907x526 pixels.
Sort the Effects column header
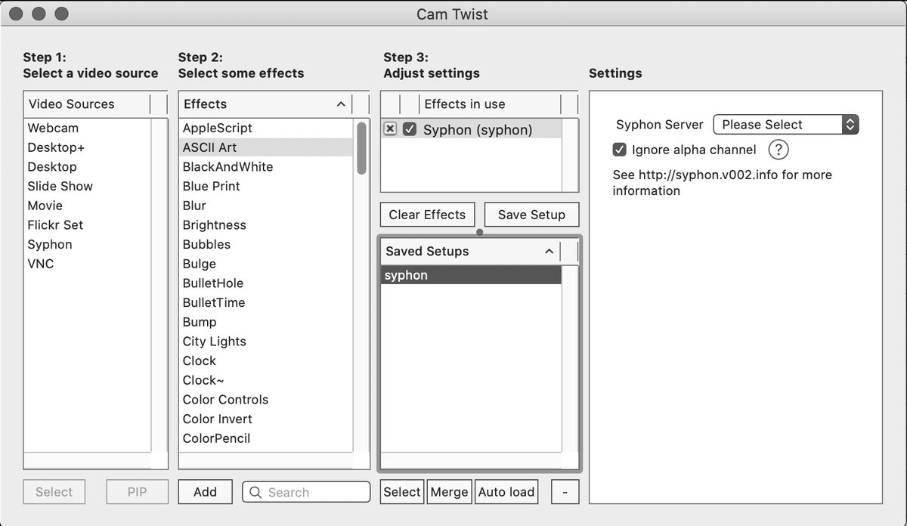coord(266,104)
